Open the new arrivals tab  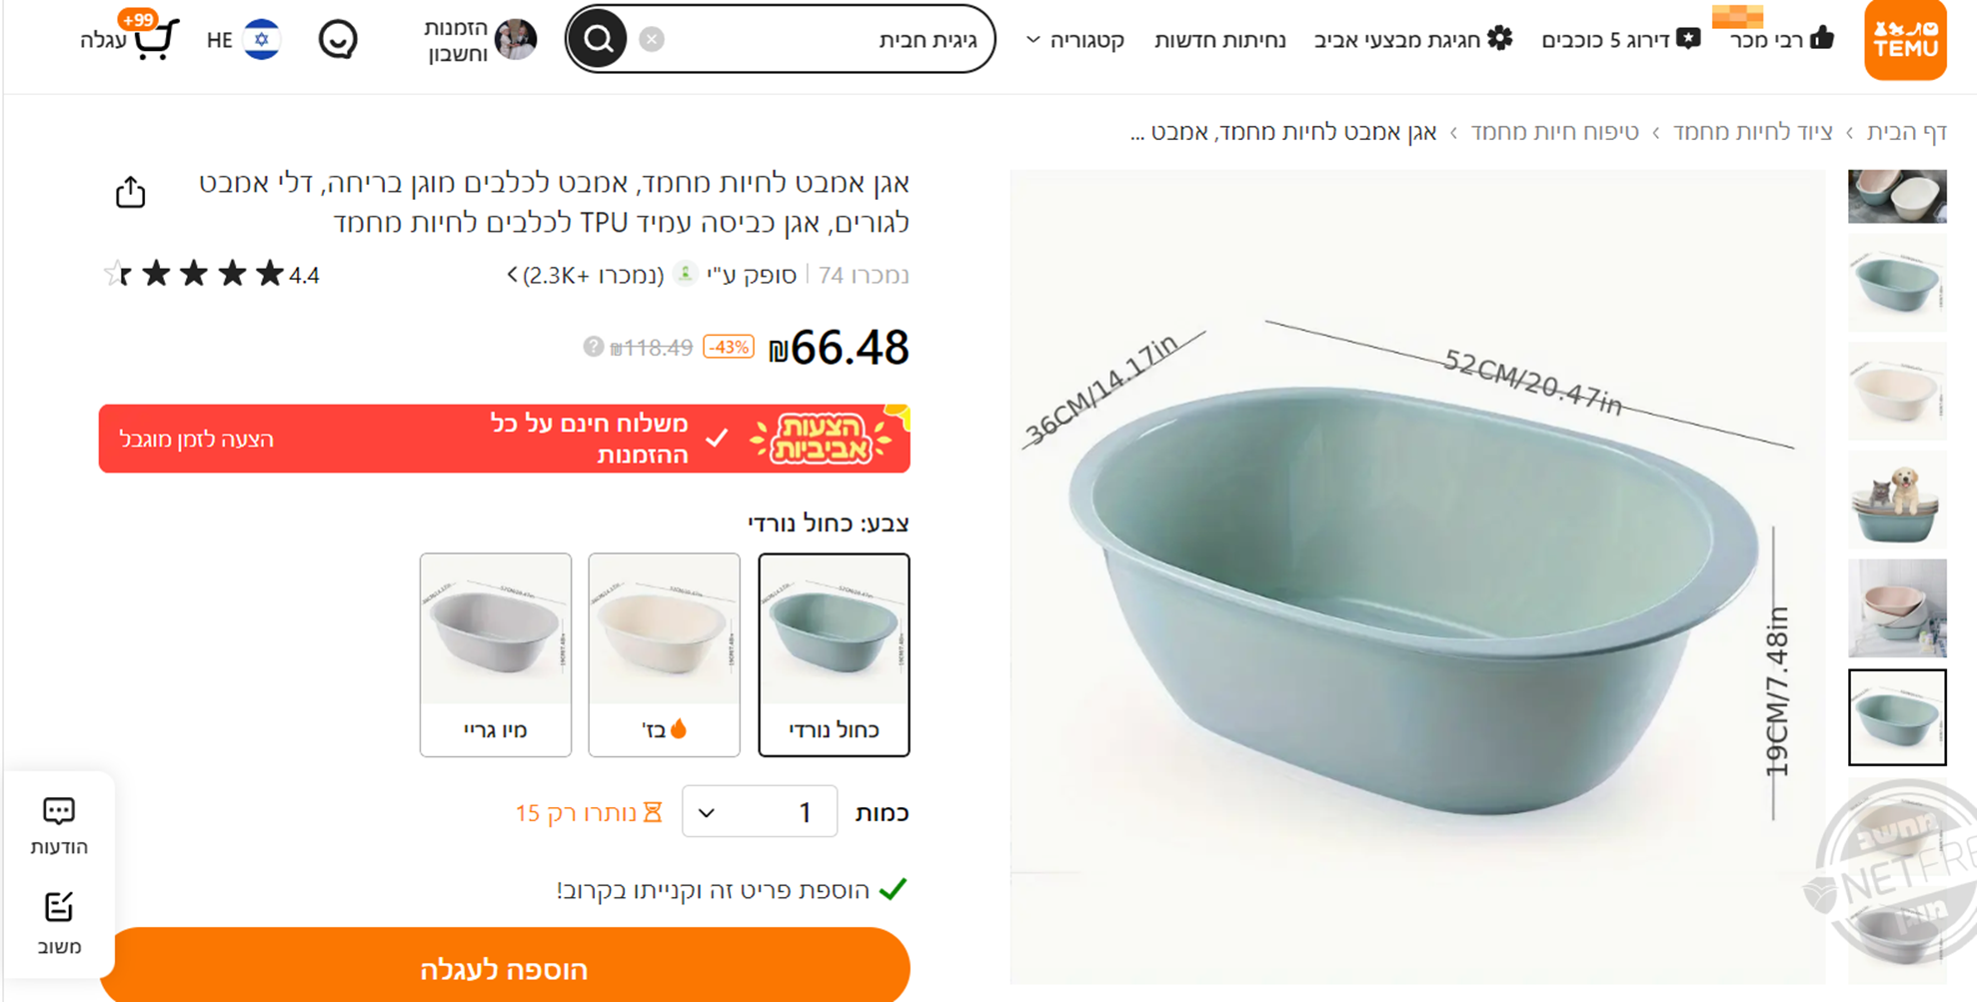(x=1219, y=40)
